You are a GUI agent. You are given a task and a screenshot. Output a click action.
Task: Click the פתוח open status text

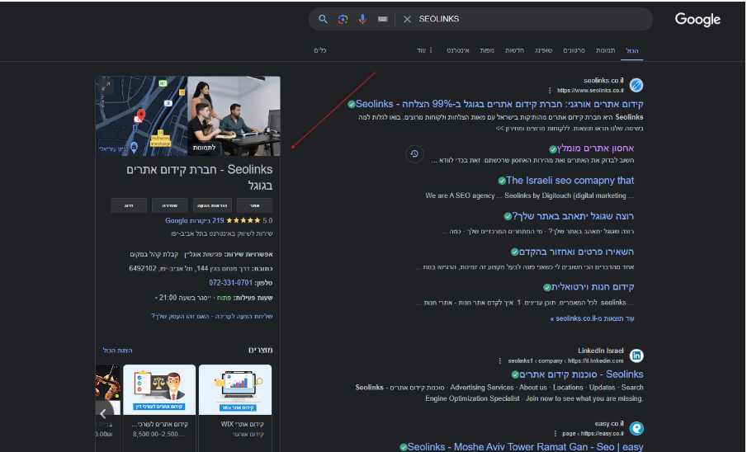pos(224,298)
